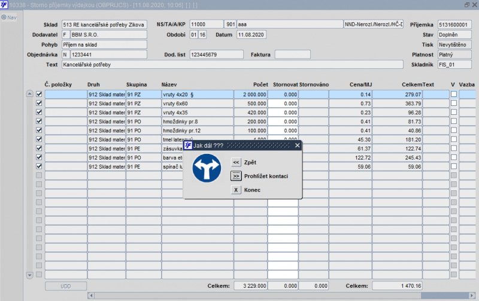Uncheck the row checkbox for hmoždinky pr.8
Viewport: 479px width, 301px height.
pos(39,121)
